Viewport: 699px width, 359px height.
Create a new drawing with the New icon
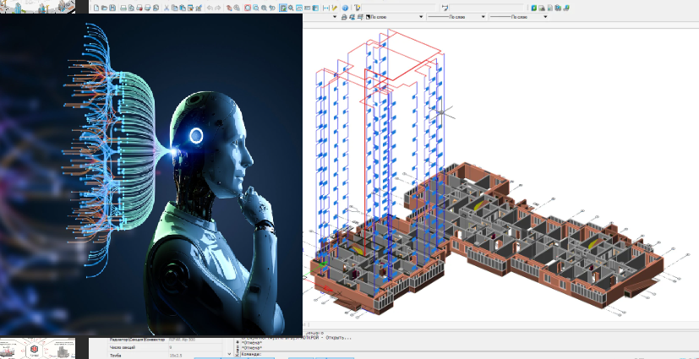(96, 8)
